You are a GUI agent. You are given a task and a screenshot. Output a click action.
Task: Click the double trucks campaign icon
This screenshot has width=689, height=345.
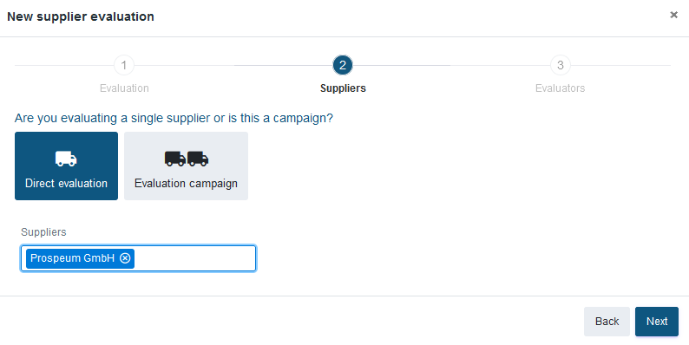pos(187,159)
